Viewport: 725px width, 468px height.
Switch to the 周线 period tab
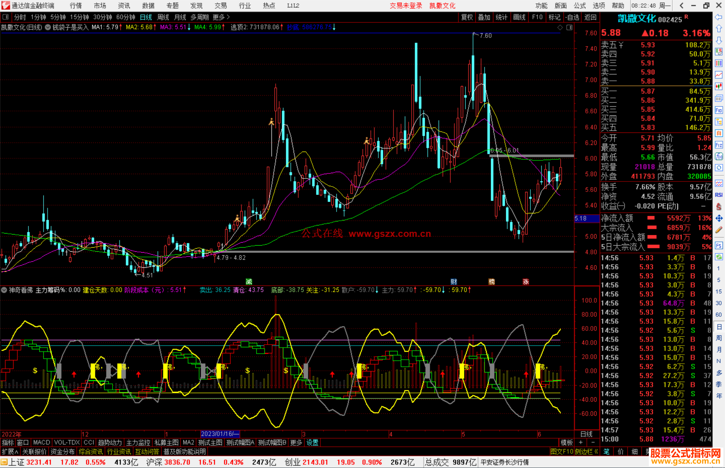pyautogui.click(x=163, y=17)
